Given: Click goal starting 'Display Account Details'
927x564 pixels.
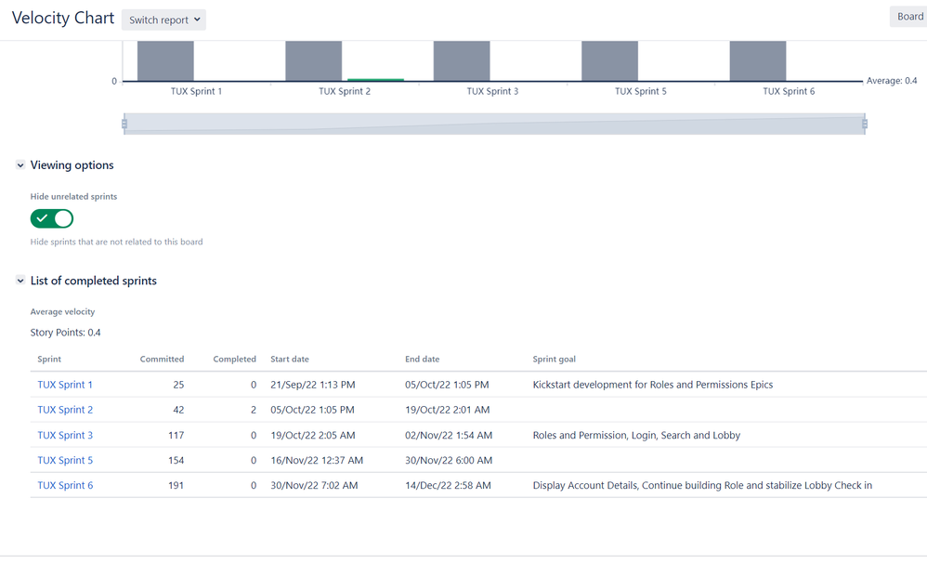Looking at the screenshot, I should pyautogui.click(x=702, y=485).
